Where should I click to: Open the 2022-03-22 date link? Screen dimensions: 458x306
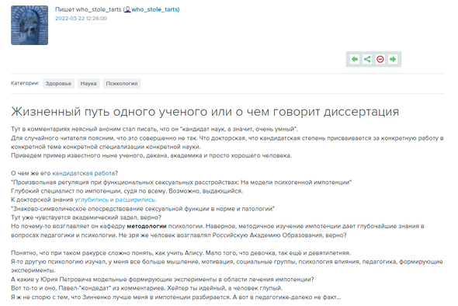click(70, 19)
